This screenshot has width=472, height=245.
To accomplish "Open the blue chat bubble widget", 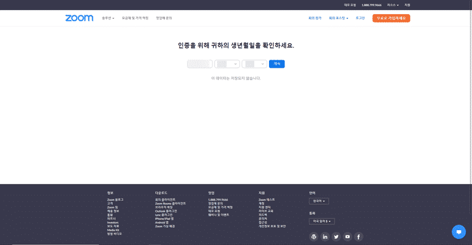I will (458, 232).
